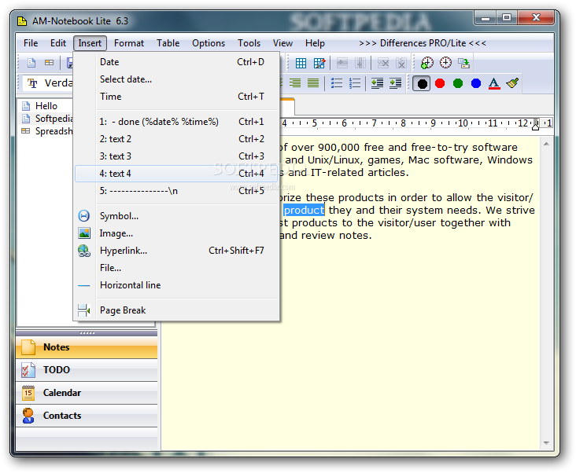576x473 pixels.
Task: Open the Table menu
Action: click(168, 43)
